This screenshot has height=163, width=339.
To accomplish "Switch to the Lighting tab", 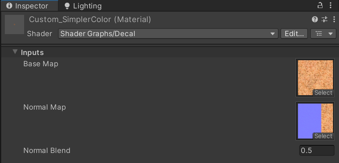I will (83, 6).
